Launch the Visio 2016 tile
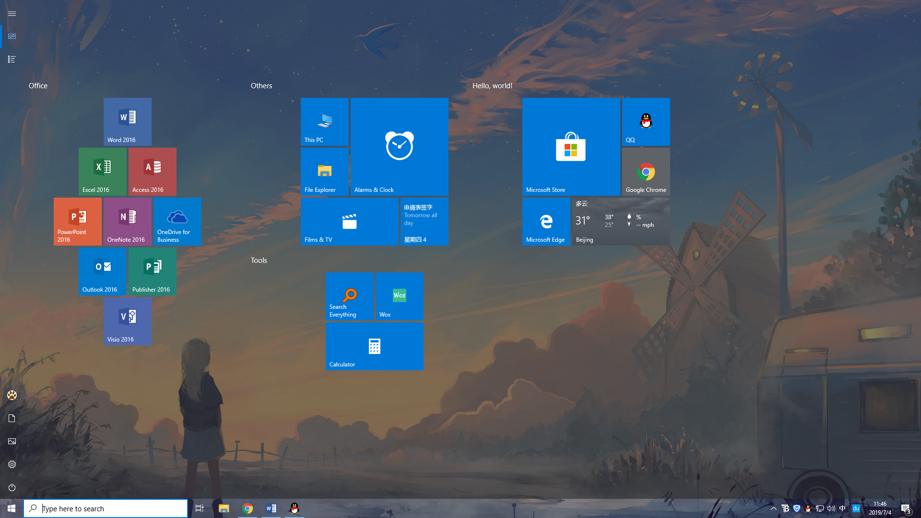The width and height of the screenshot is (921, 518). [127, 321]
